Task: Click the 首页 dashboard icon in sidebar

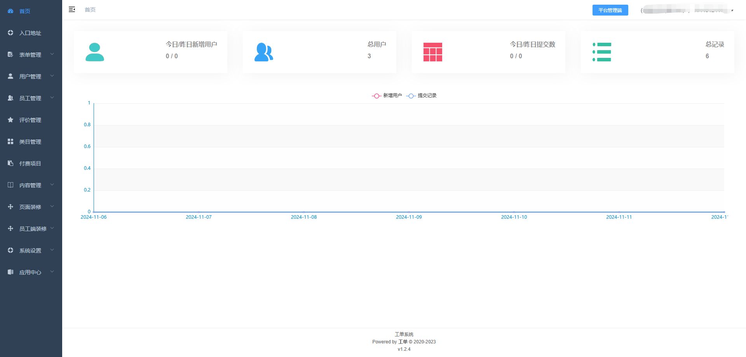Action: (x=10, y=11)
